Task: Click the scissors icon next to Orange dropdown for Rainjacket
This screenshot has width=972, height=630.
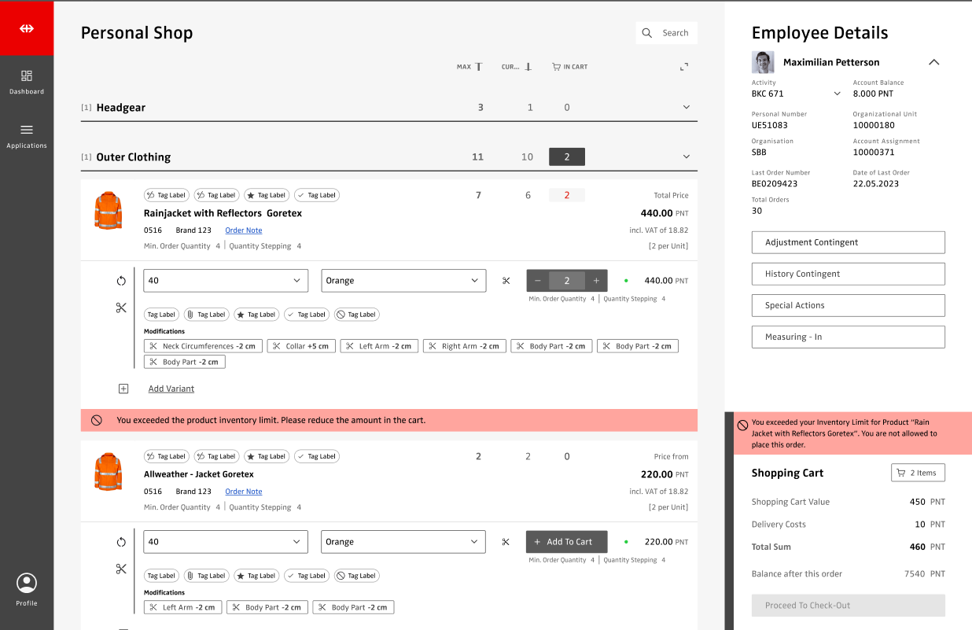Action: tap(506, 281)
